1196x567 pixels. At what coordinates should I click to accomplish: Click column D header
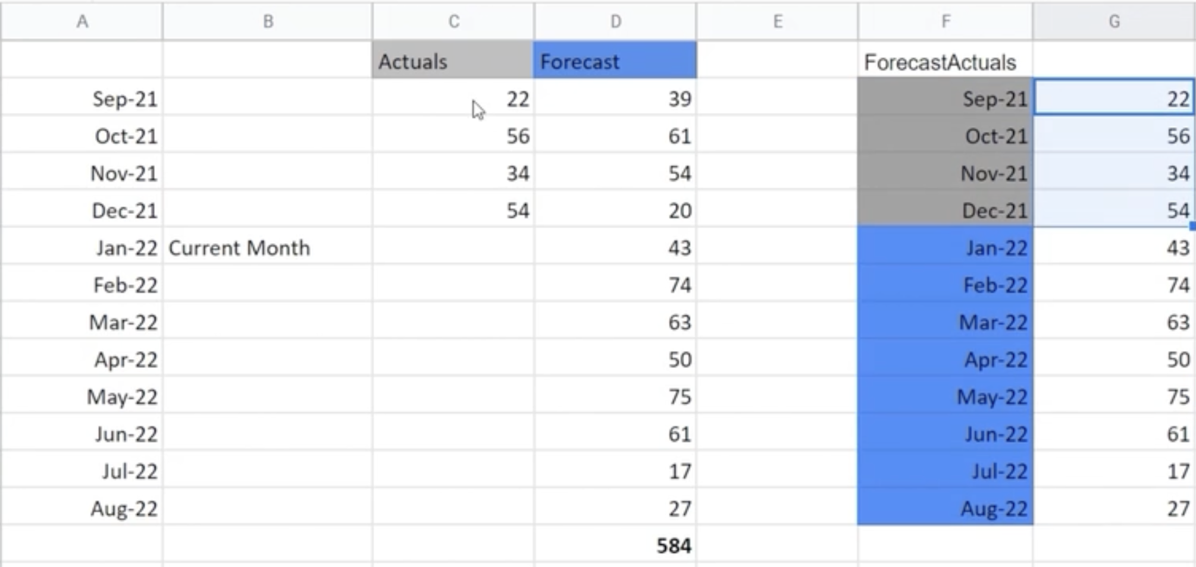(x=615, y=21)
